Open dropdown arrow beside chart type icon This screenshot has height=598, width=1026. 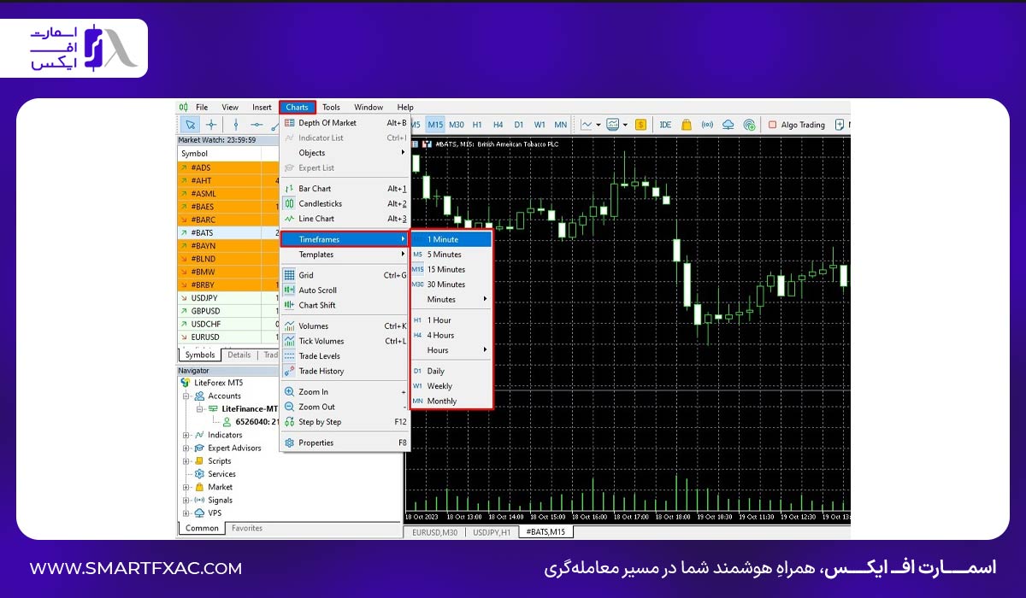pos(598,125)
